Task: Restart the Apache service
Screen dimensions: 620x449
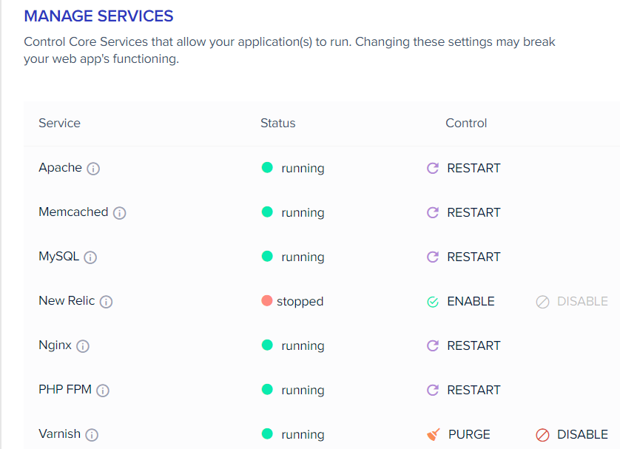Action: pyautogui.click(x=473, y=168)
